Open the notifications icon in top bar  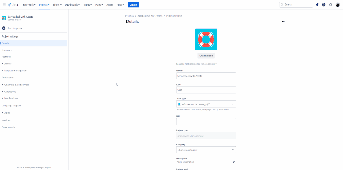click(317, 4)
